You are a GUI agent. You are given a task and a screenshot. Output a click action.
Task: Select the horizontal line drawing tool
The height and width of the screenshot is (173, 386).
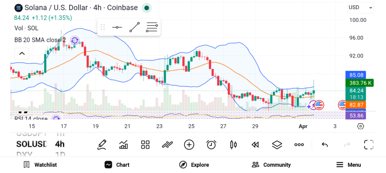[x=117, y=27]
